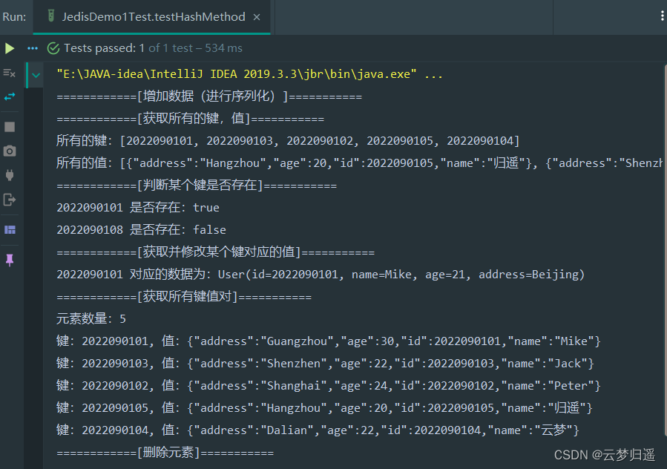Screen dimensions: 667x469
Task: Click the 元素数量: 5 output line
Action: pyautogui.click(x=89, y=318)
